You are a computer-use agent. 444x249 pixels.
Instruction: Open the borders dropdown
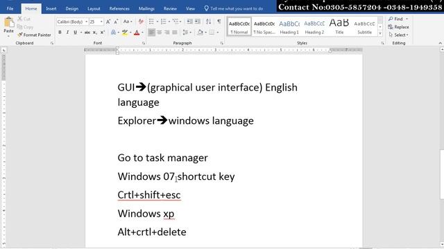pos(217,33)
